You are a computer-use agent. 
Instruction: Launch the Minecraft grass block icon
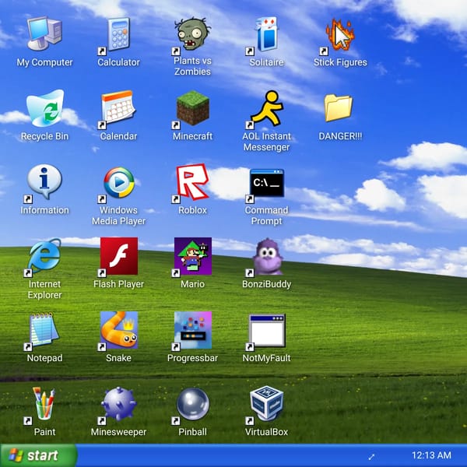(x=193, y=108)
